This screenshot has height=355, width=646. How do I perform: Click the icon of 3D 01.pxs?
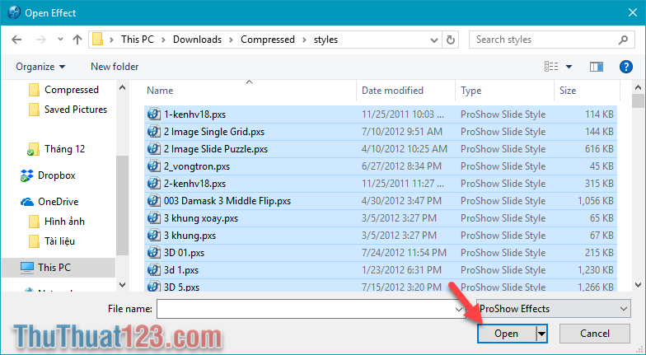(x=153, y=252)
